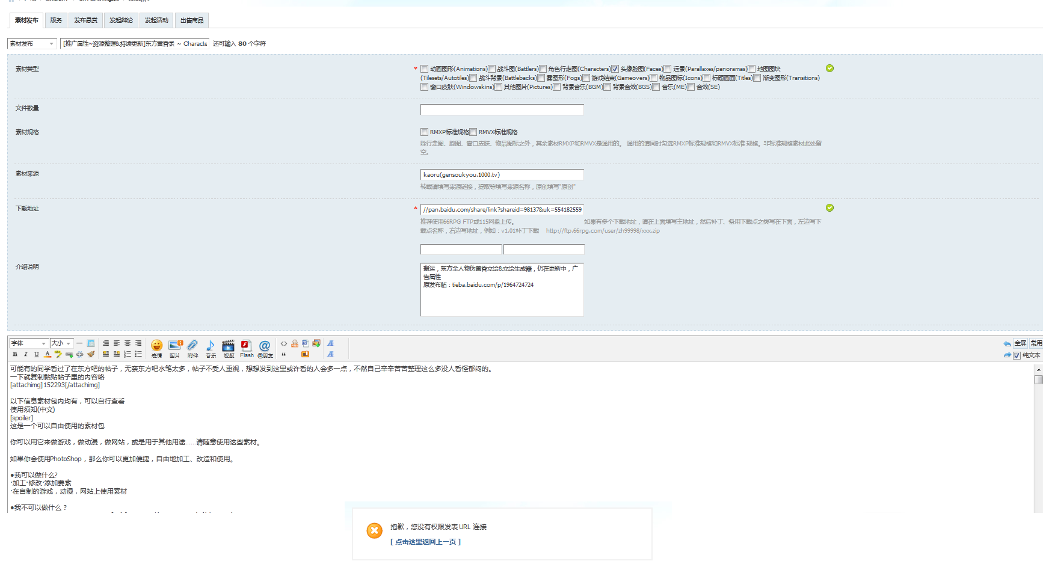1046x567 pixels.
Task: Insert a quote with the quotation mark icon
Action: click(x=284, y=355)
